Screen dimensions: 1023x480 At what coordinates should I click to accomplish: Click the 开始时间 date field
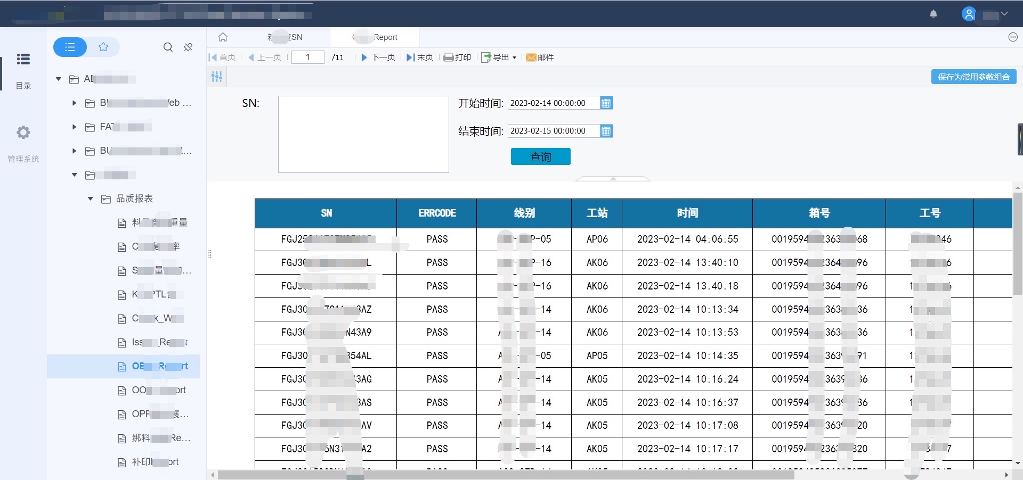pyautogui.click(x=554, y=103)
